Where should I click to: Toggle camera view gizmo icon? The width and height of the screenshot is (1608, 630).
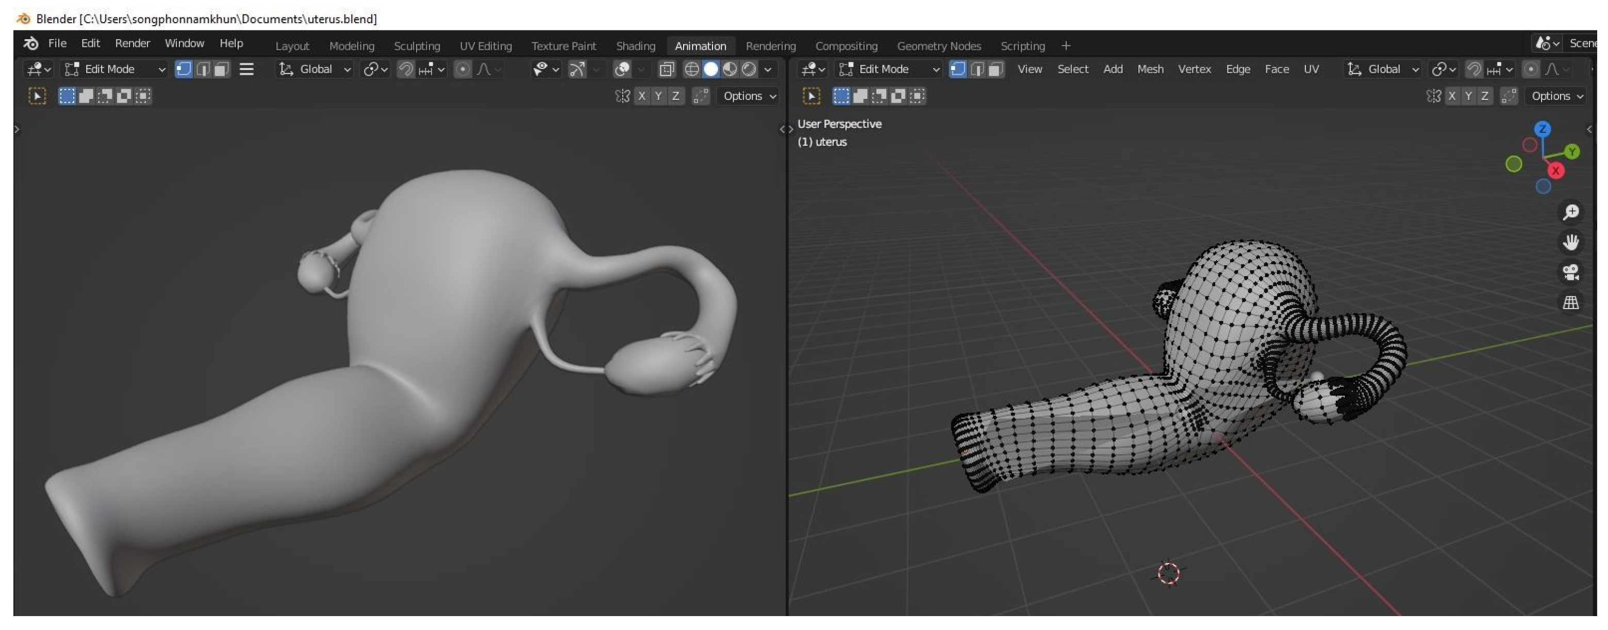[x=1570, y=273]
